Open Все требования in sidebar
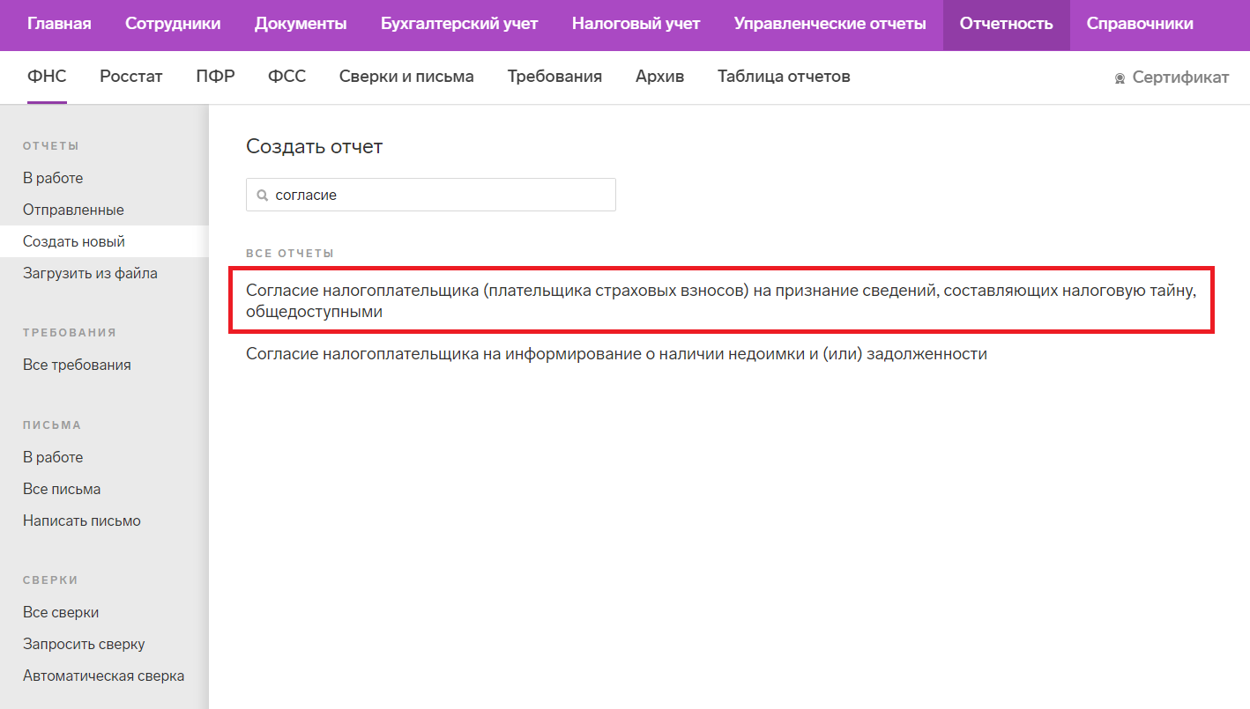The image size is (1250, 709). 77,365
